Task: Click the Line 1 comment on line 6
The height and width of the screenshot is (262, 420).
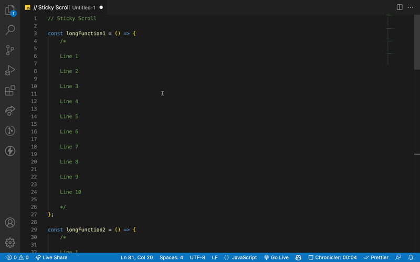Action: (69, 56)
